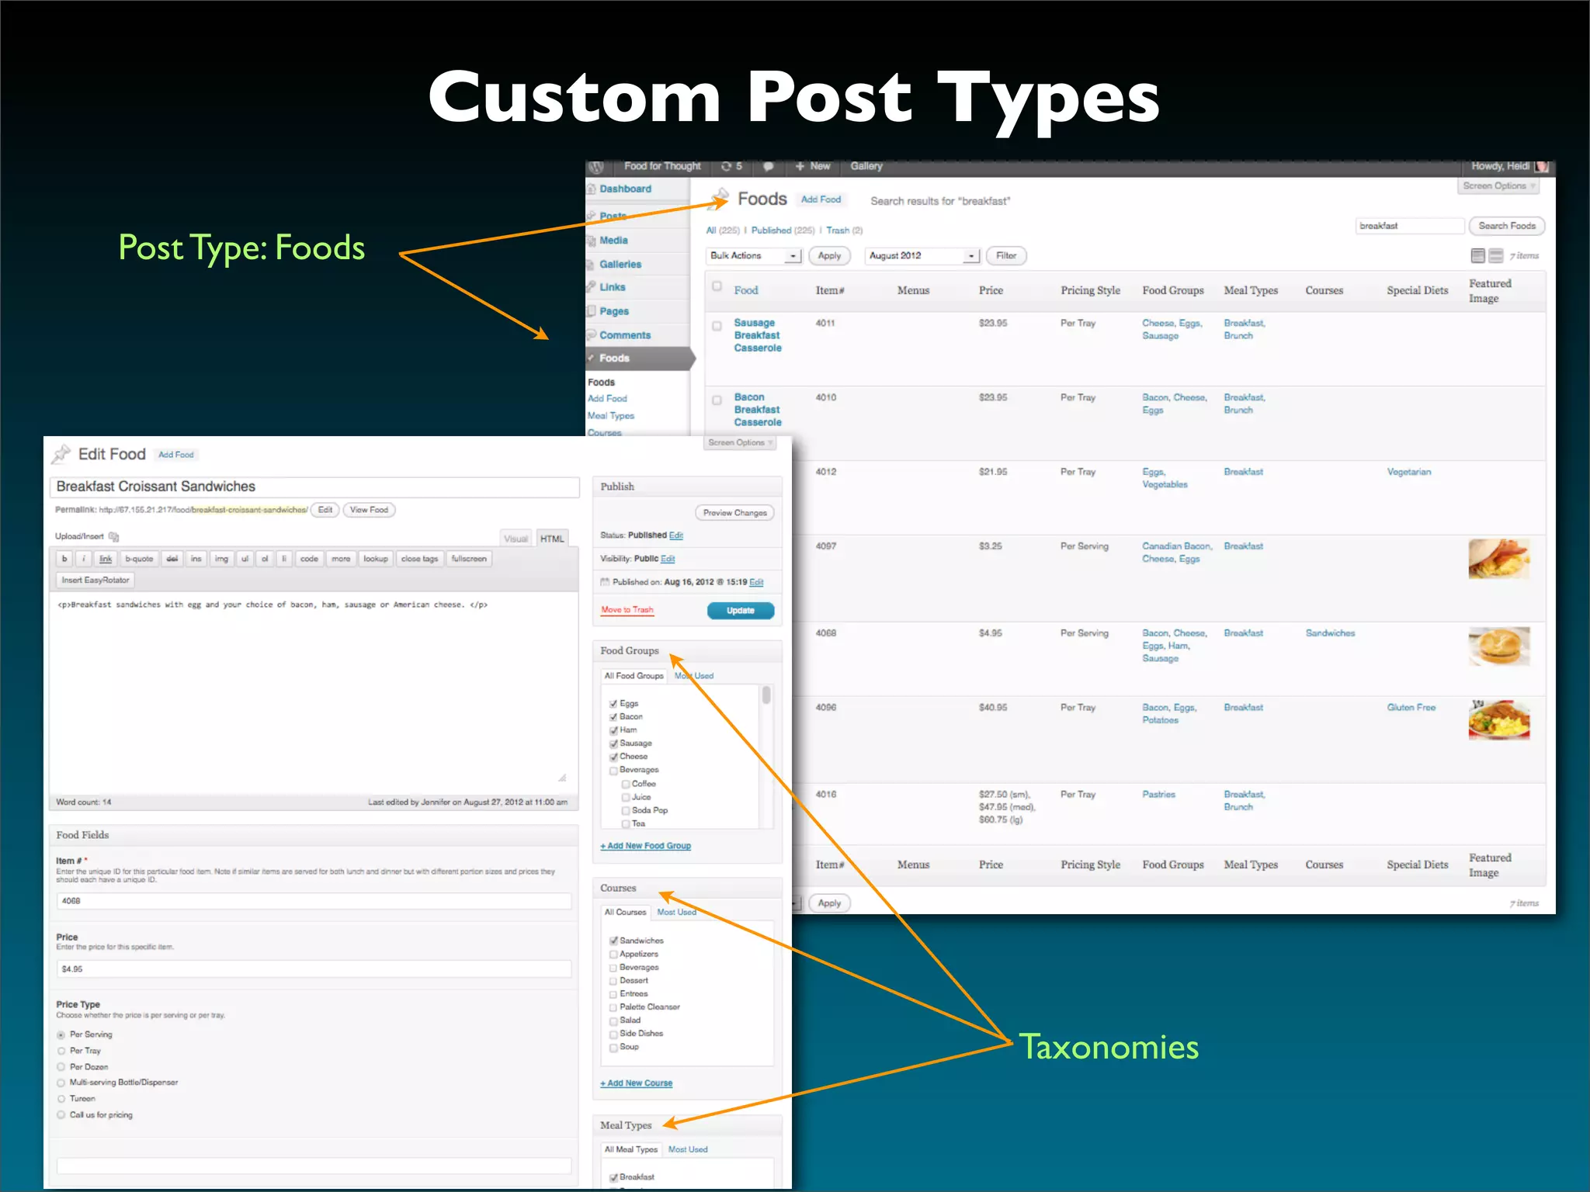Switch to list view icon near 7 items
The height and width of the screenshot is (1192, 1590).
click(x=1478, y=255)
